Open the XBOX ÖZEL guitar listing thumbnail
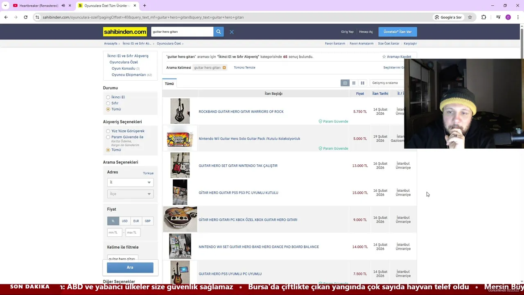 coord(180,219)
